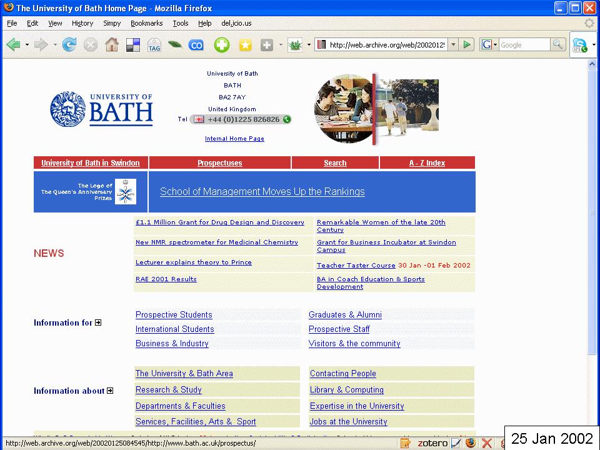Click the Internal Home Page link
The width and height of the screenshot is (600, 450).
234,139
